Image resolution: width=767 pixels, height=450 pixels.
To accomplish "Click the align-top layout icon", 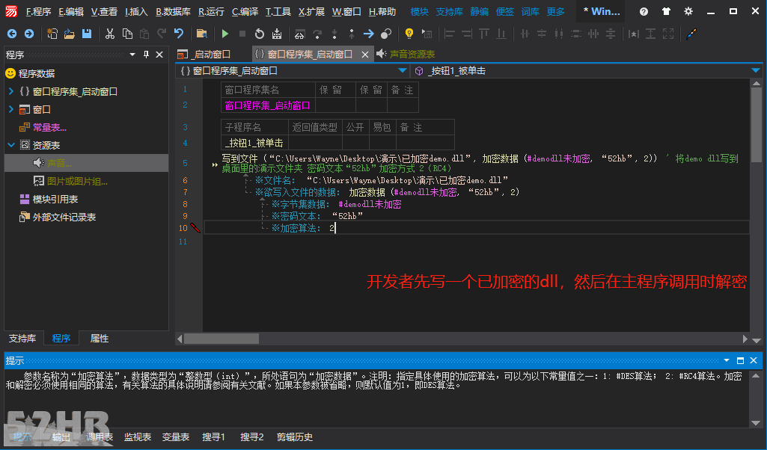I will pos(484,34).
